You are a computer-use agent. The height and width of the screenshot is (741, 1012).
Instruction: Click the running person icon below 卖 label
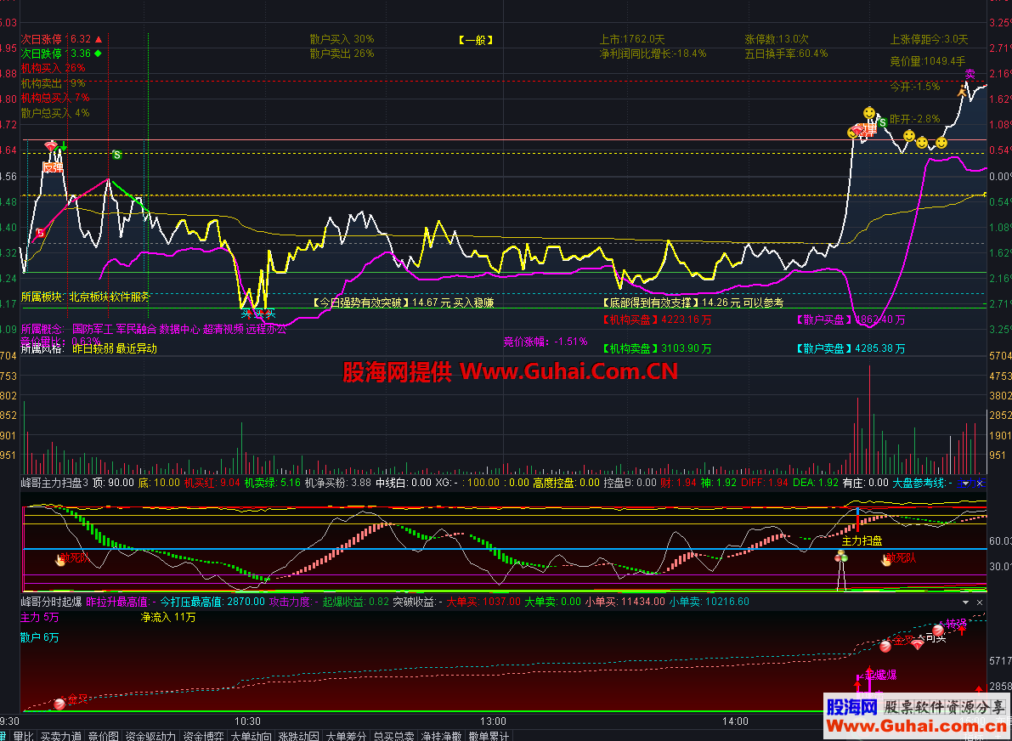[x=963, y=93]
